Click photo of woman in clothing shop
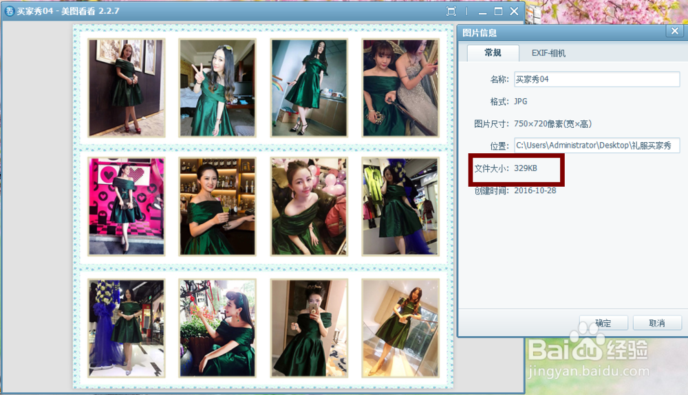This screenshot has height=395, width=688. point(400,206)
